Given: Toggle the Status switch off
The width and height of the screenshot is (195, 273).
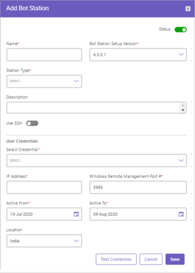Looking at the screenshot, I should [180, 29].
